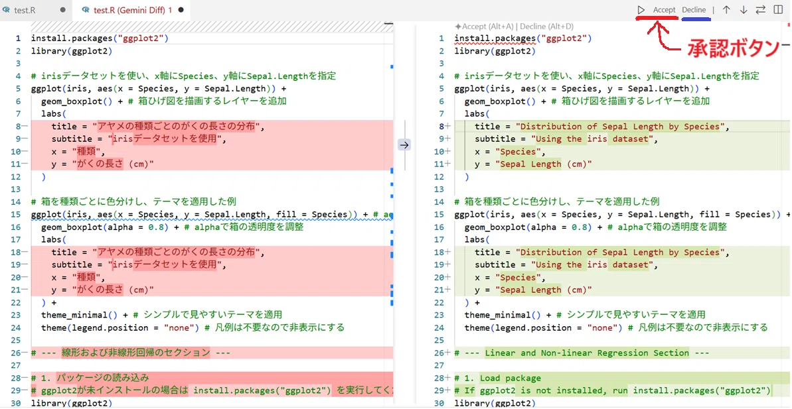Click theme(legend.position) on line 24, right pane
The width and height of the screenshot is (792, 409).
point(544,328)
